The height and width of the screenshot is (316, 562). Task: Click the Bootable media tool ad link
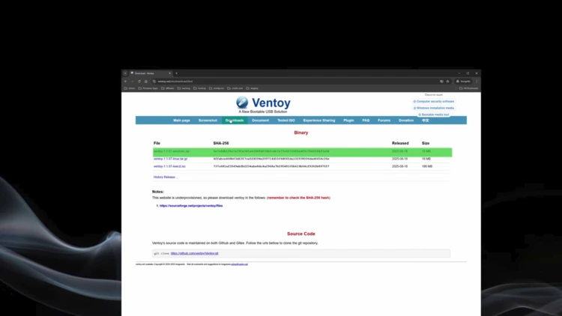click(x=434, y=115)
